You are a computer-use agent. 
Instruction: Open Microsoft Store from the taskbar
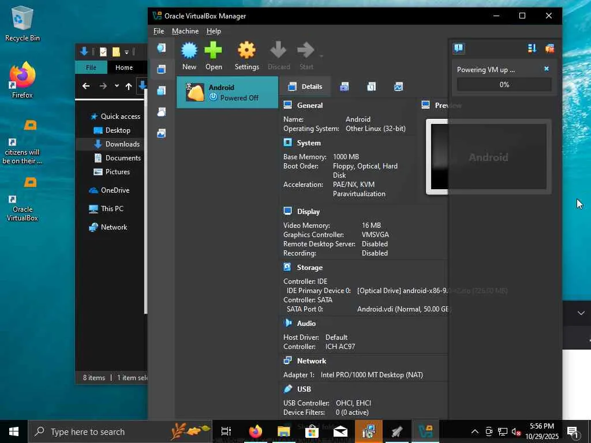click(312, 431)
